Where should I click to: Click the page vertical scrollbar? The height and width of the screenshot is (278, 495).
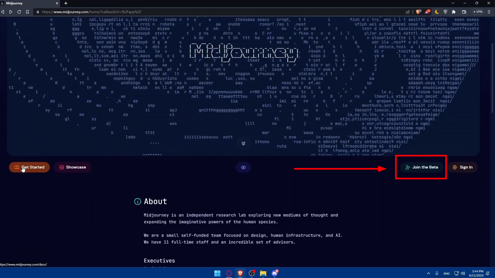point(492,78)
